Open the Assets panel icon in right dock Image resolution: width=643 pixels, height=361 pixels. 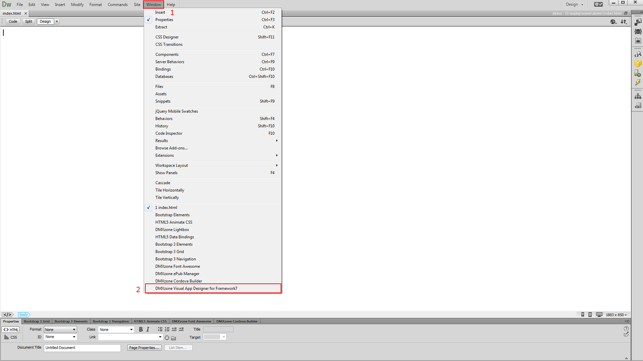pyautogui.click(x=638, y=41)
